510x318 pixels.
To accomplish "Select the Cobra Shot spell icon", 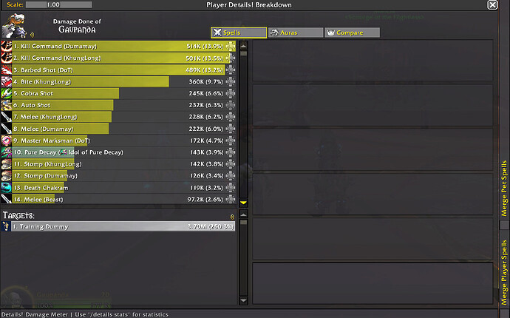I will (7, 94).
